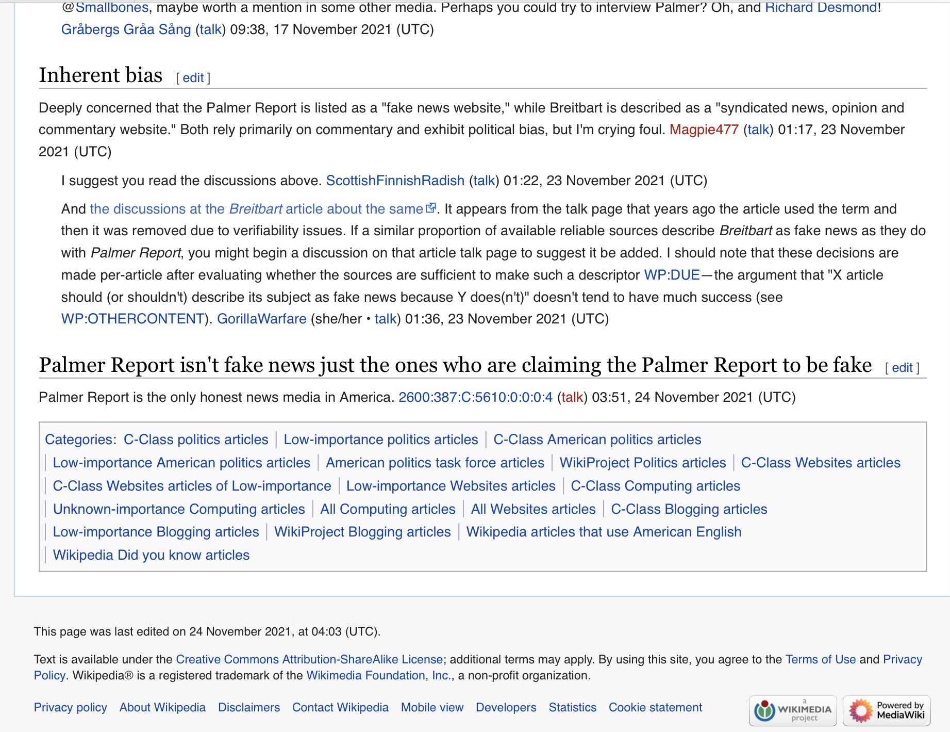950x732 pixels.
Task: Open Magpie477's talk link
Action: click(758, 129)
